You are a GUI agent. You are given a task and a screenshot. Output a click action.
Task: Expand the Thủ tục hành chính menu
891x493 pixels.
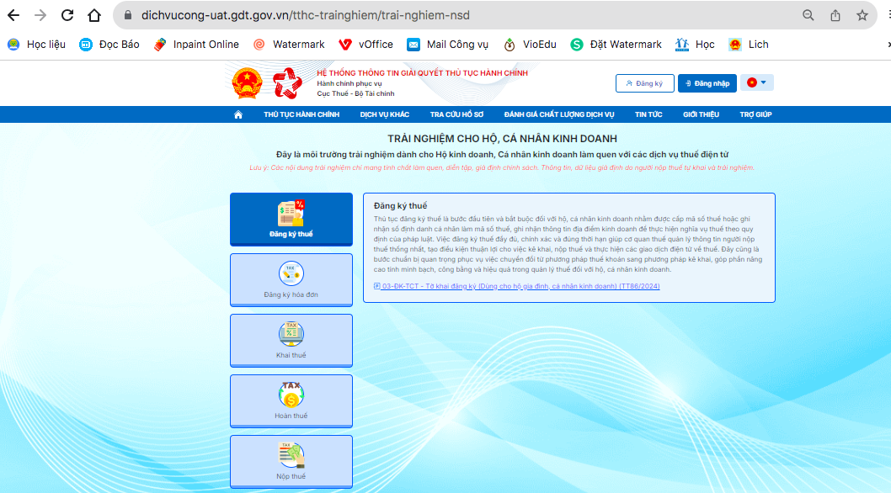[301, 114]
